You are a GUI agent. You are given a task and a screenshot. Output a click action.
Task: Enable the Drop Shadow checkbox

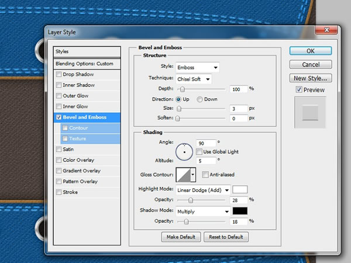click(x=58, y=74)
